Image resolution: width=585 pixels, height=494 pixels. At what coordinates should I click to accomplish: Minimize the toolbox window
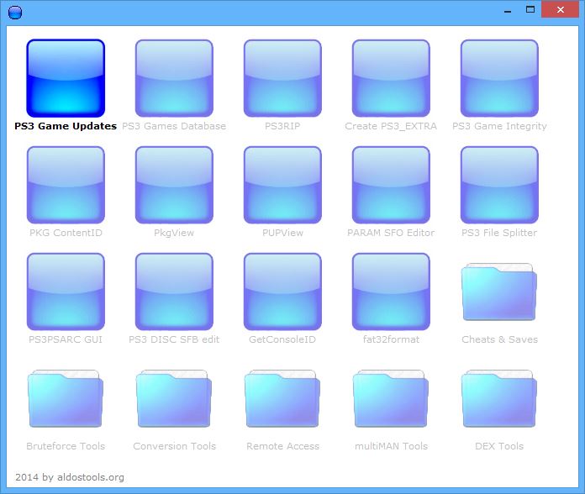click(x=508, y=10)
